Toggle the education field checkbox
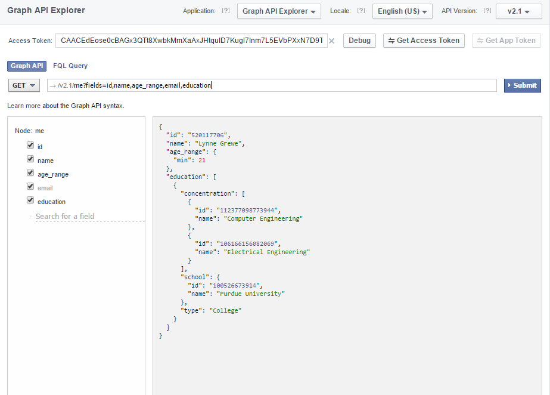The width and height of the screenshot is (550, 395). pyautogui.click(x=30, y=200)
